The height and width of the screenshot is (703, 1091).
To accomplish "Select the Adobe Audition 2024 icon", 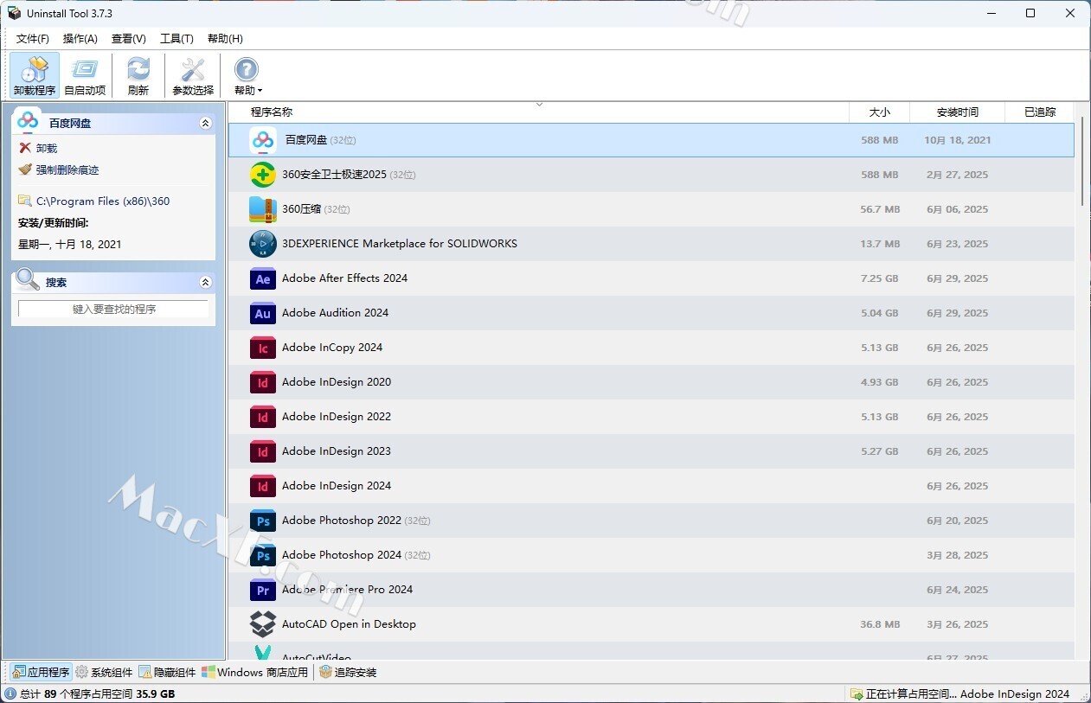I will click(263, 313).
